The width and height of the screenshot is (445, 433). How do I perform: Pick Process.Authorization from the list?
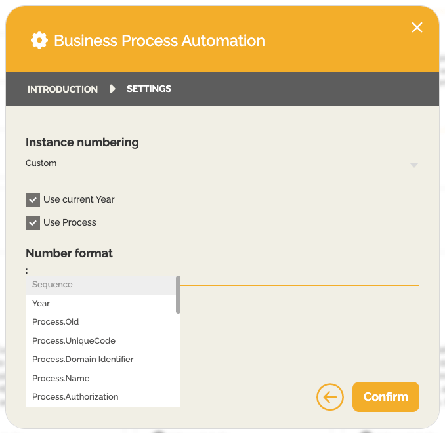pos(75,397)
